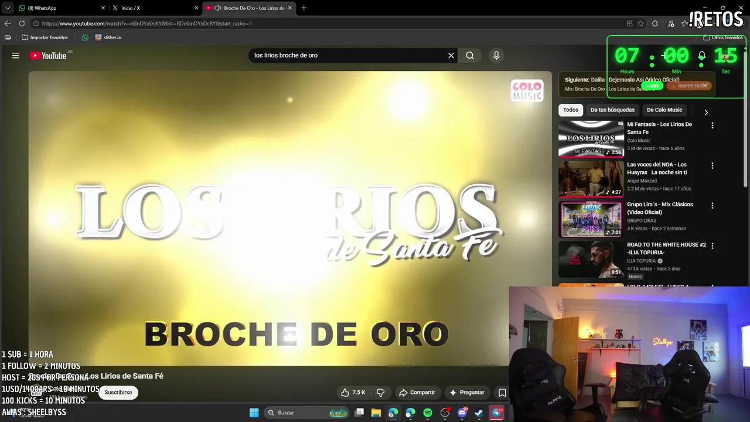Click the browser address bar URL
The image size is (750, 422).
[146, 23]
